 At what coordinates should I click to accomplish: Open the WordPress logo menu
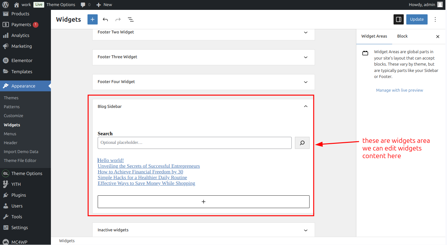[5, 4]
